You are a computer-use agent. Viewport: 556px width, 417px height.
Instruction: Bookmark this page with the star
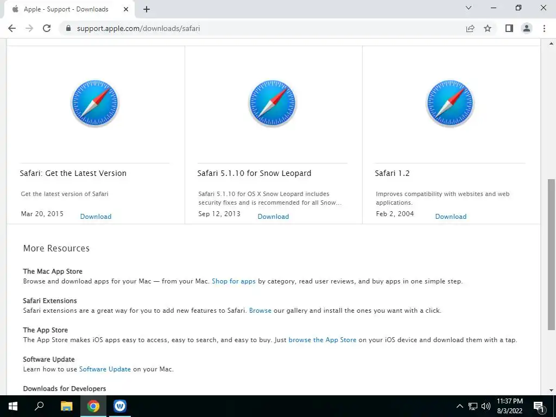(x=488, y=28)
